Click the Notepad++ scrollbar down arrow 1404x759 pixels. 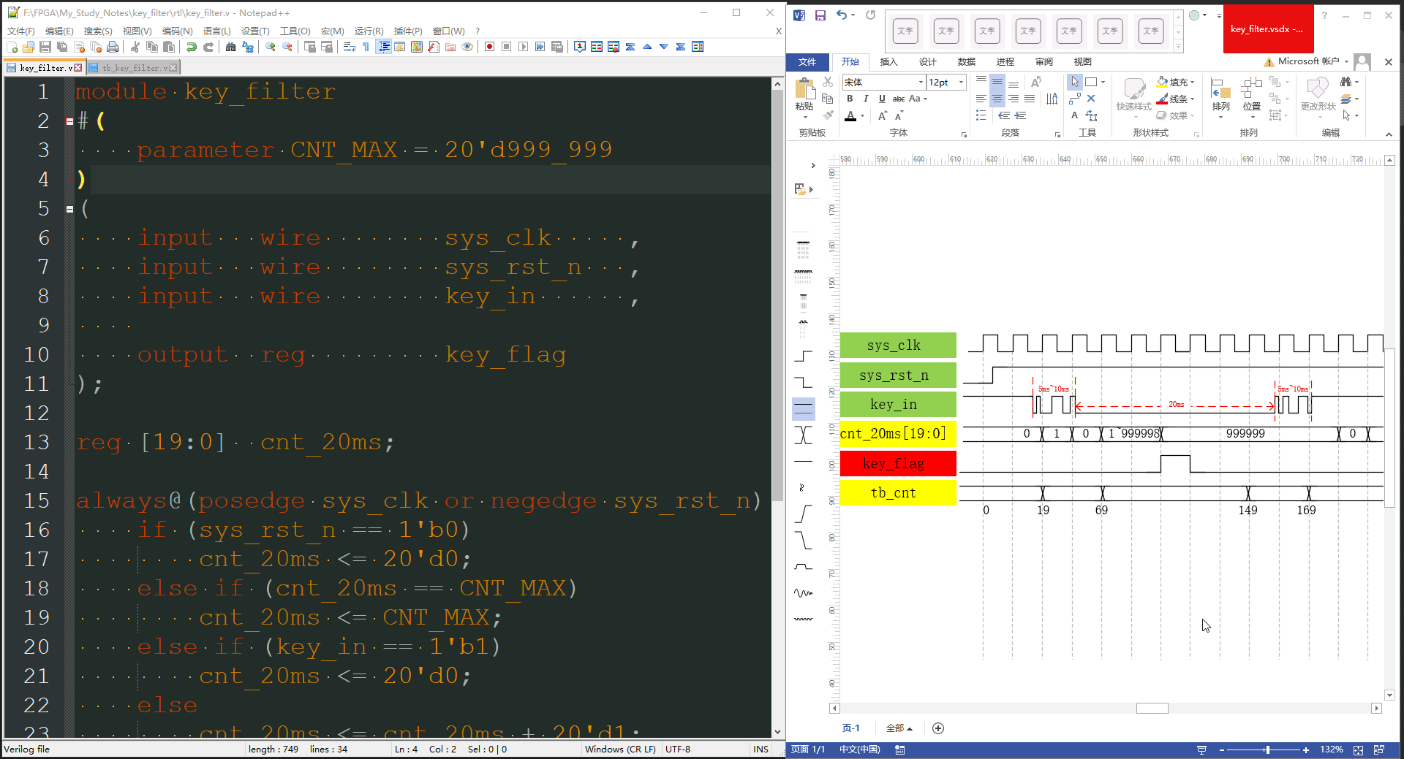coord(777,731)
